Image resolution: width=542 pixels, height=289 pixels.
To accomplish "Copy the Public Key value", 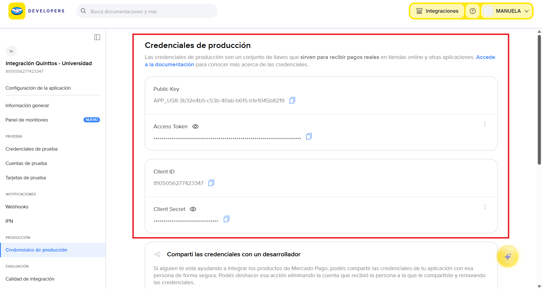I will point(292,100).
